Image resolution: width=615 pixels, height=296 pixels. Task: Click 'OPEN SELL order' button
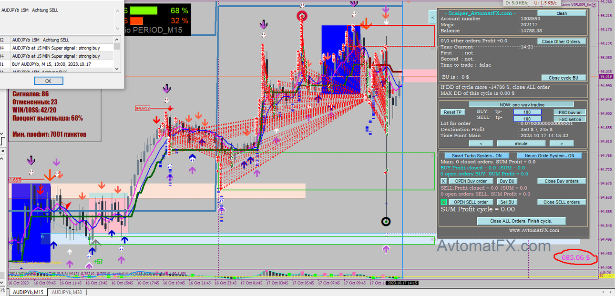[x=471, y=202]
